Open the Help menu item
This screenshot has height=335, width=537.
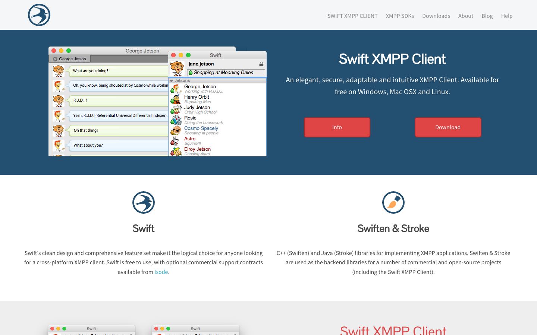(507, 16)
